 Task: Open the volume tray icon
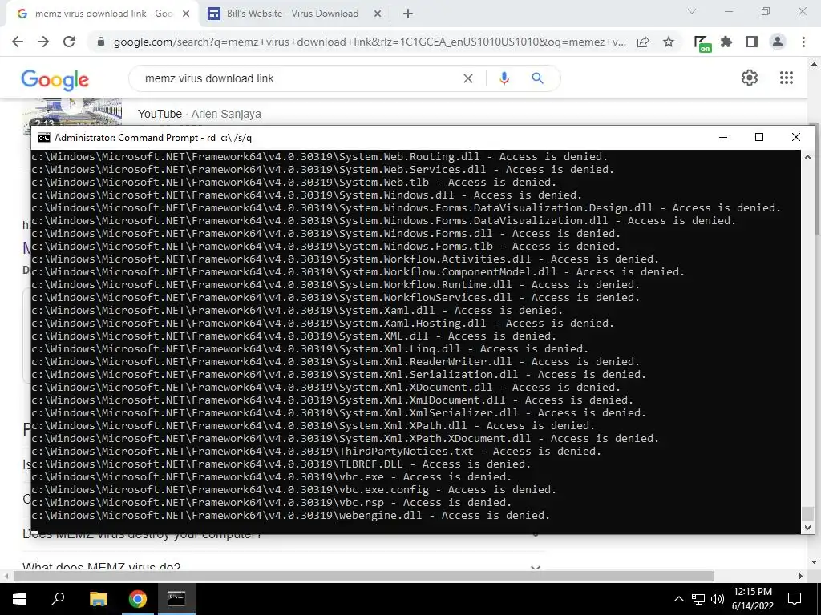pos(718,599)
